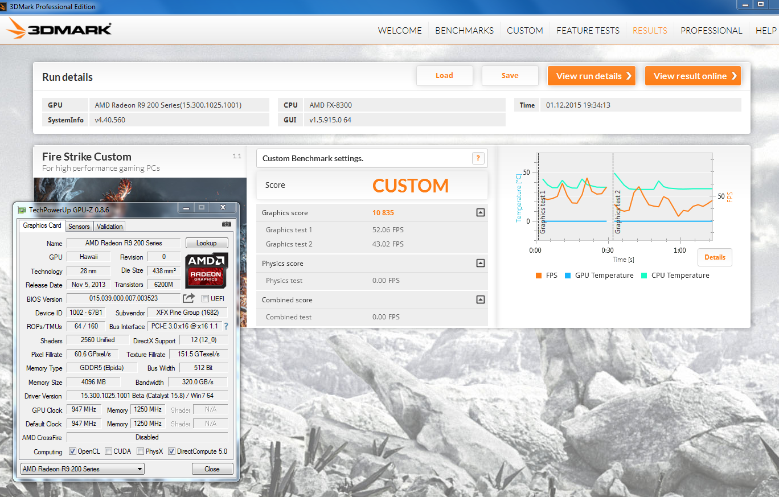Click the Memory Size field 4096 MB
The height and width of the screenshot is (497, 779).
(x=93, y=382)
